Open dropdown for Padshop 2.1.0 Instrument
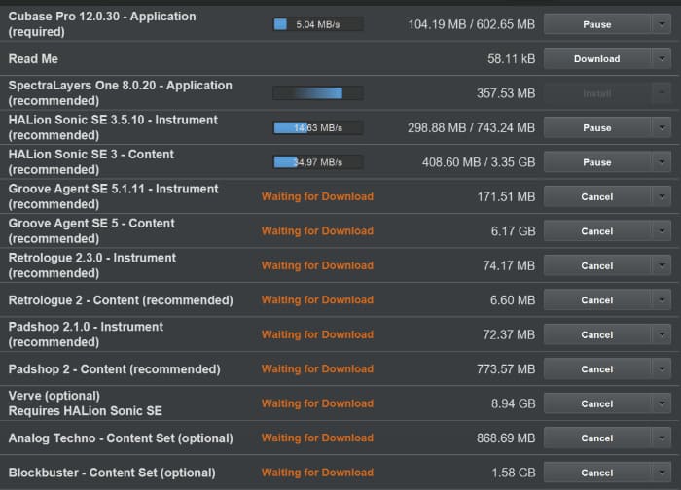681x490 pixels. click(x=662, y=334)
